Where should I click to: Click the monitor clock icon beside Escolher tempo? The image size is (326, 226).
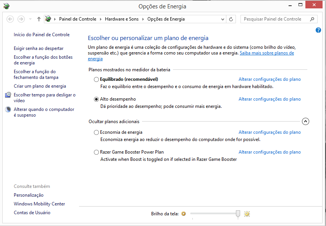tap(8, 95)
